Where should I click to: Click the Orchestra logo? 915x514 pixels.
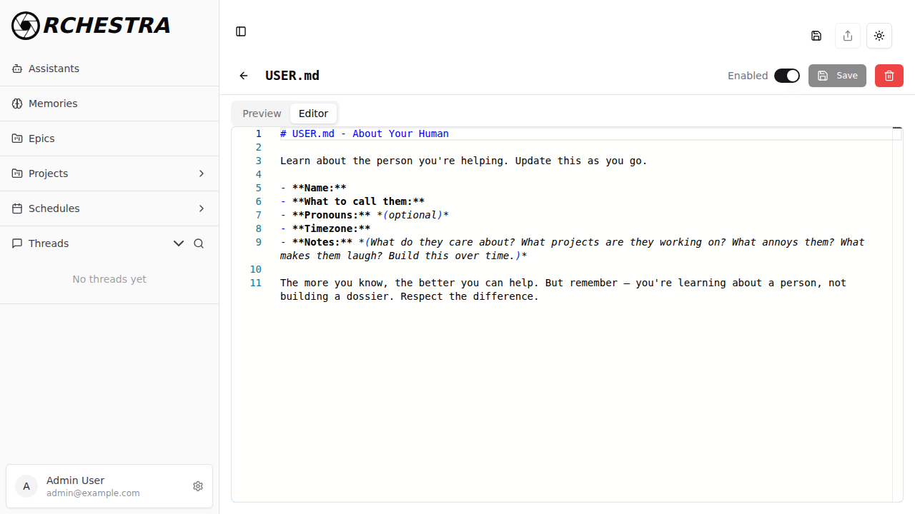91,26
